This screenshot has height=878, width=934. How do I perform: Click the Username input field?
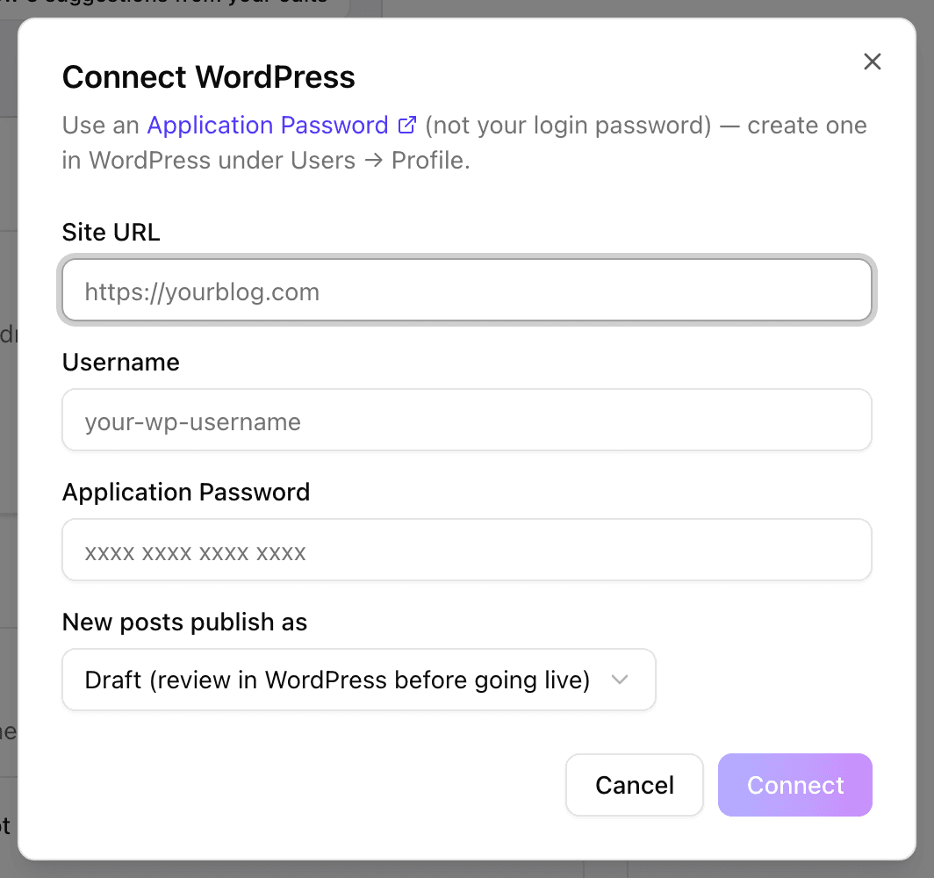point(467,420)
